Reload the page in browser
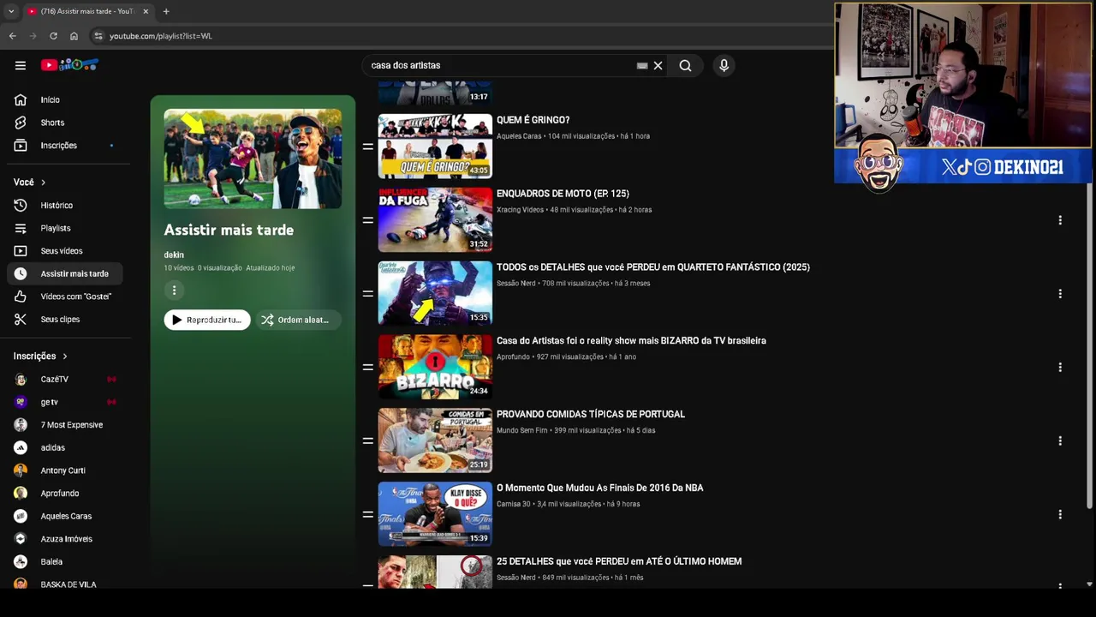 coord(53,36)
